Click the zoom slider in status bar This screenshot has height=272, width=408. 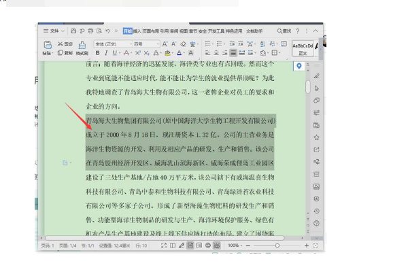coord(277,245)
